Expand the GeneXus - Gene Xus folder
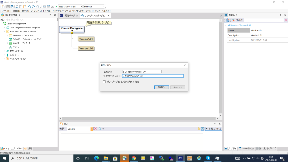This screenshot has height=162, width=288. (x=8, y=35)
